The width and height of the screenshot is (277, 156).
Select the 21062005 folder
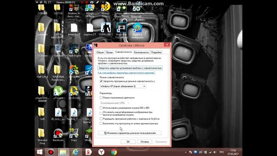pos(42,10)
